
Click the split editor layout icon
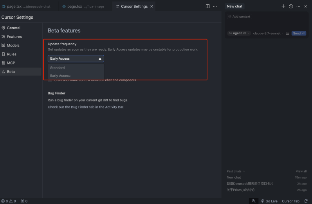(208, 6)
